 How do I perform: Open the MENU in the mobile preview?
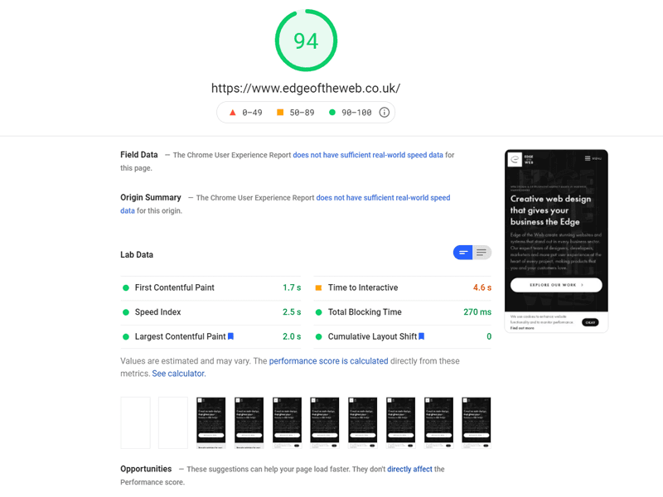(593, 157)
